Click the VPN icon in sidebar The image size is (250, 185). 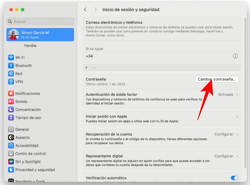(11, 82)
